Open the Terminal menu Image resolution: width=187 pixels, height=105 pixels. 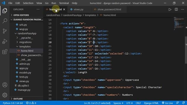pos(64,3)
